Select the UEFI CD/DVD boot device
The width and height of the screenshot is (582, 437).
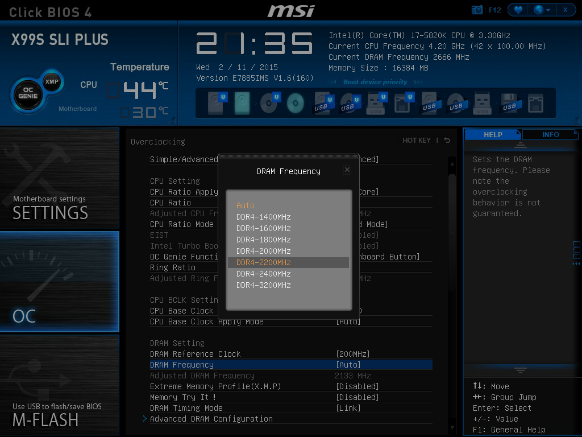tap(269, 103)
